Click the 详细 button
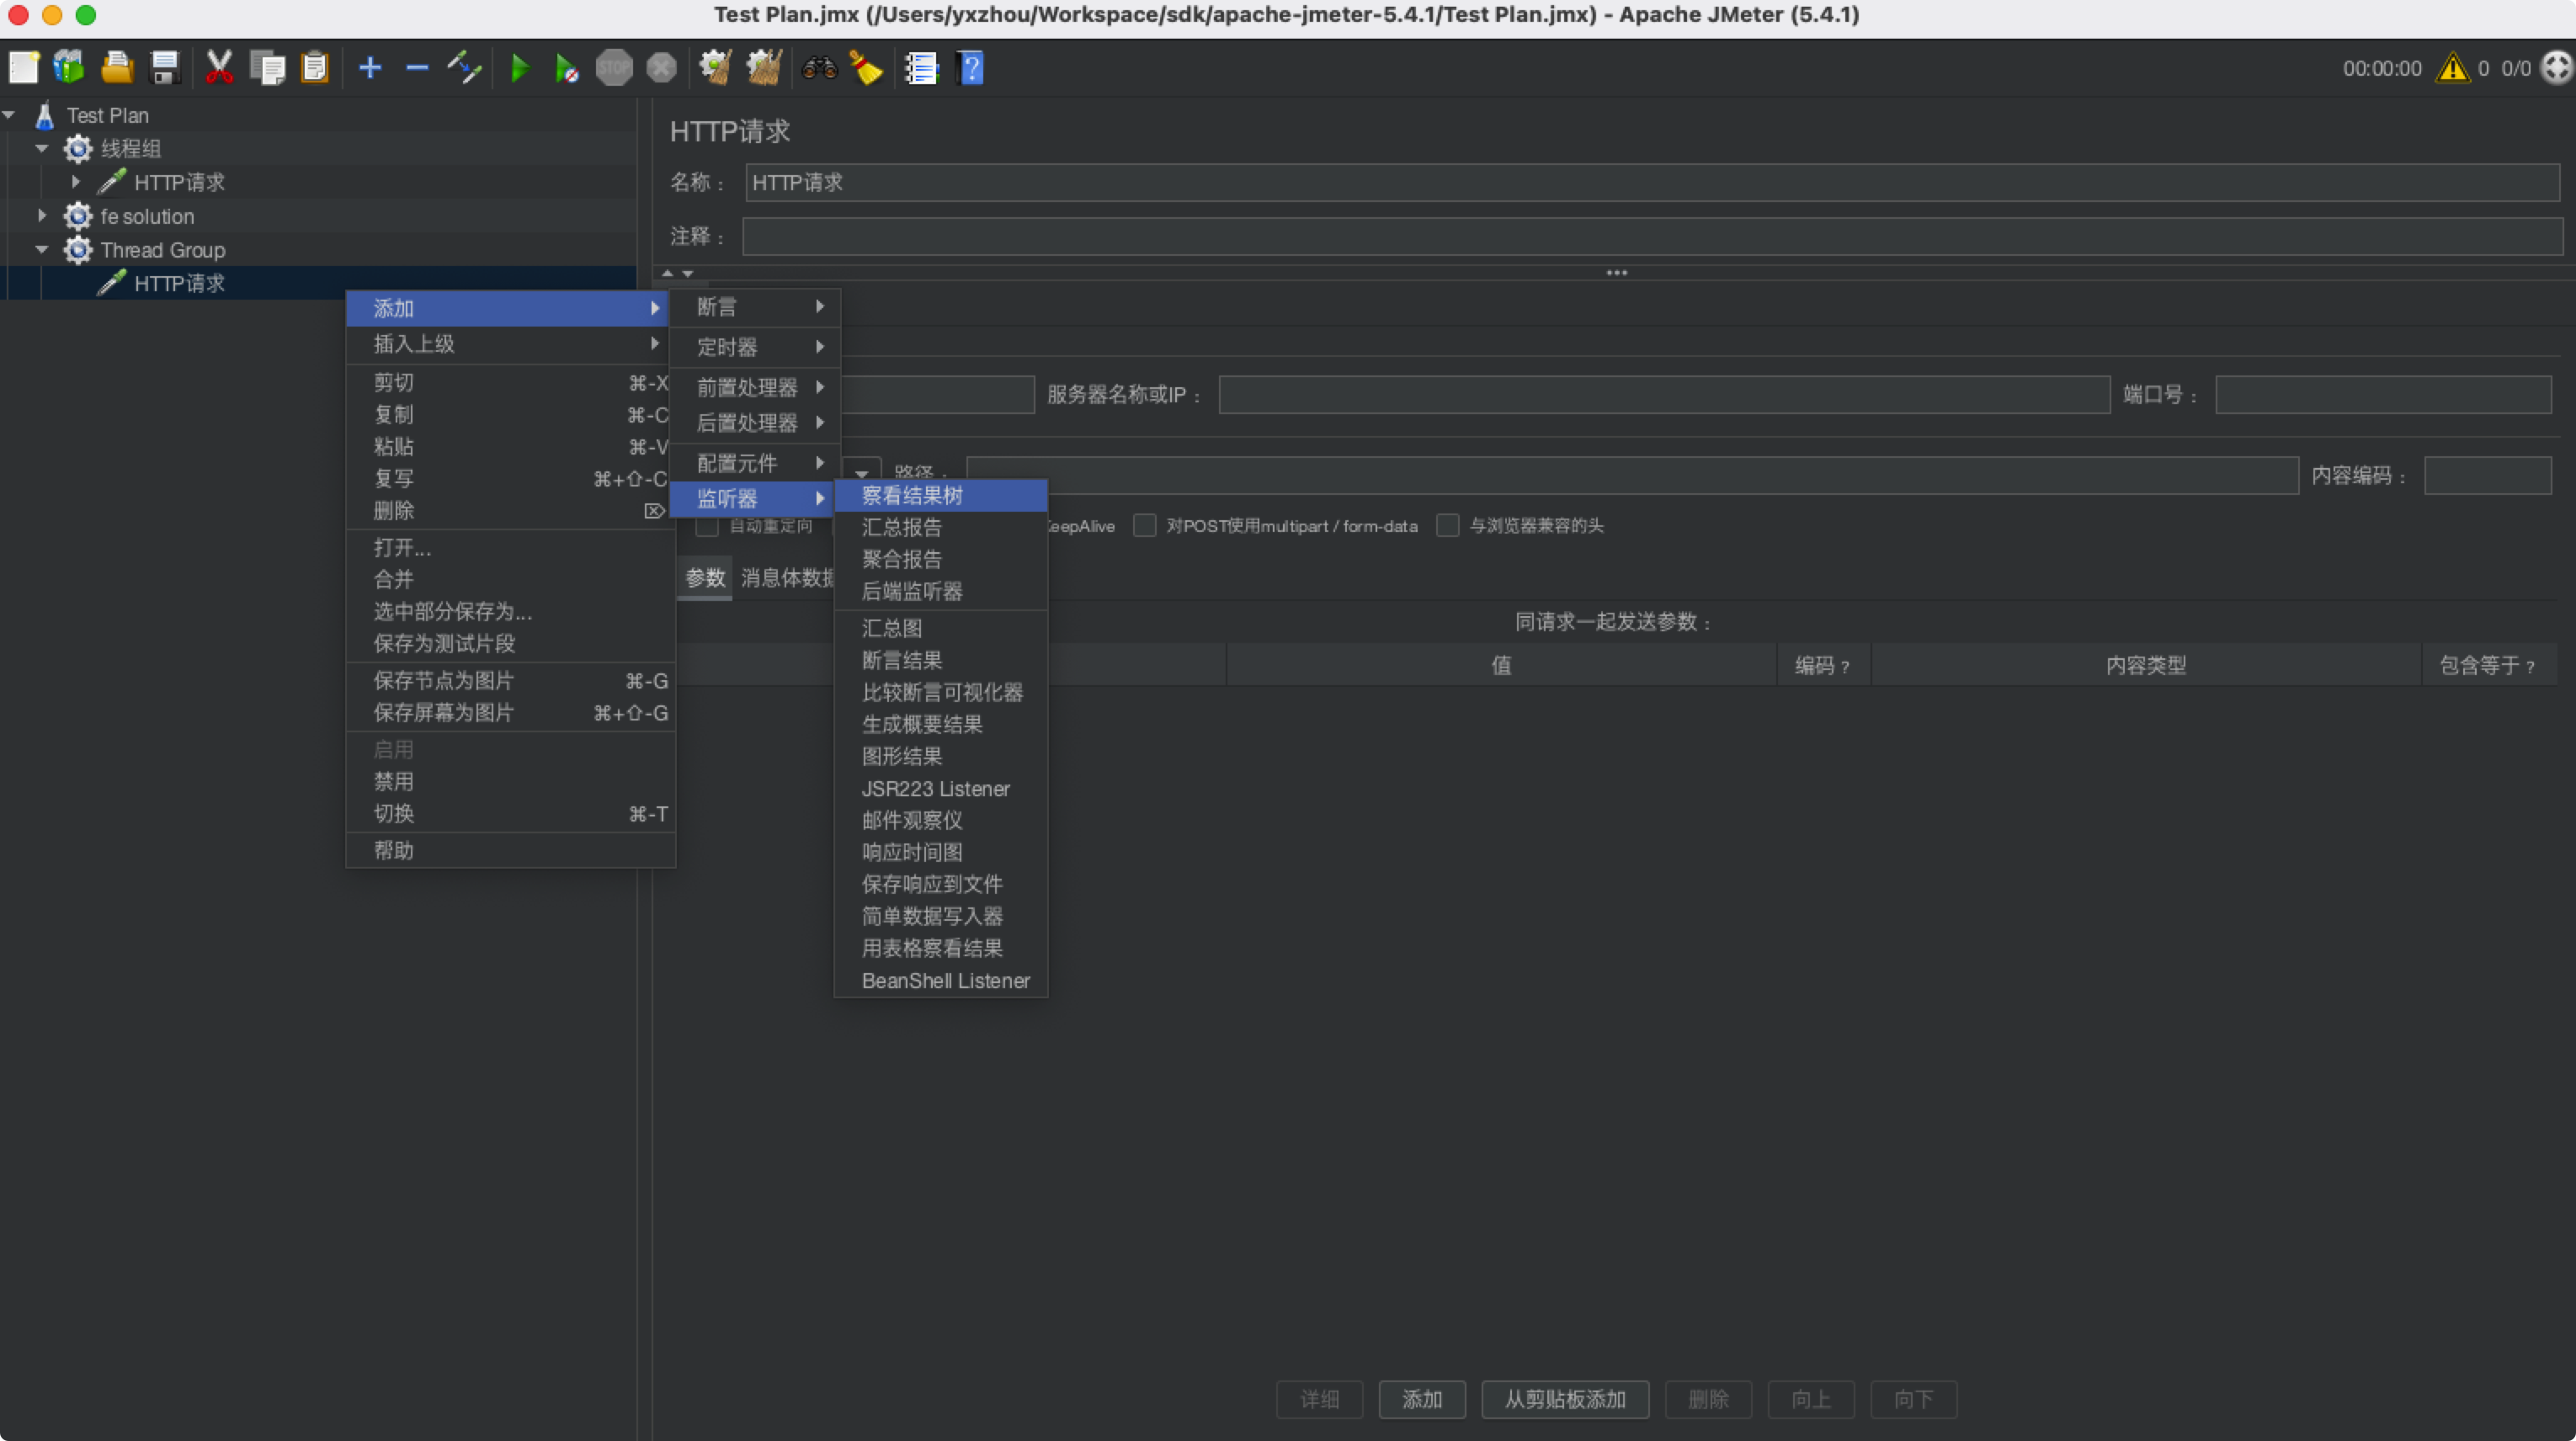Viewport: 2576px width, 1441px height. (x=1319, y=1400)
